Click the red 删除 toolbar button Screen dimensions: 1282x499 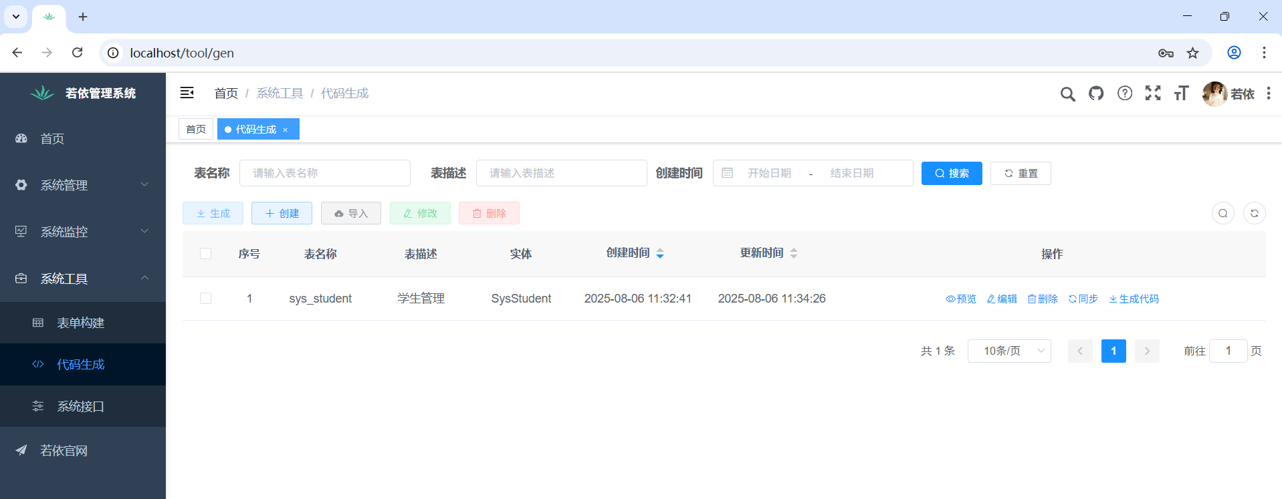(x=489, y=213)
